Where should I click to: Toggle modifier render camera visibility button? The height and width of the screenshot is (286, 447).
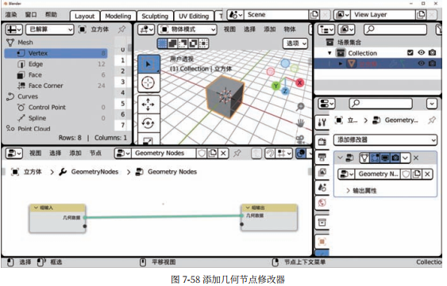395,158
